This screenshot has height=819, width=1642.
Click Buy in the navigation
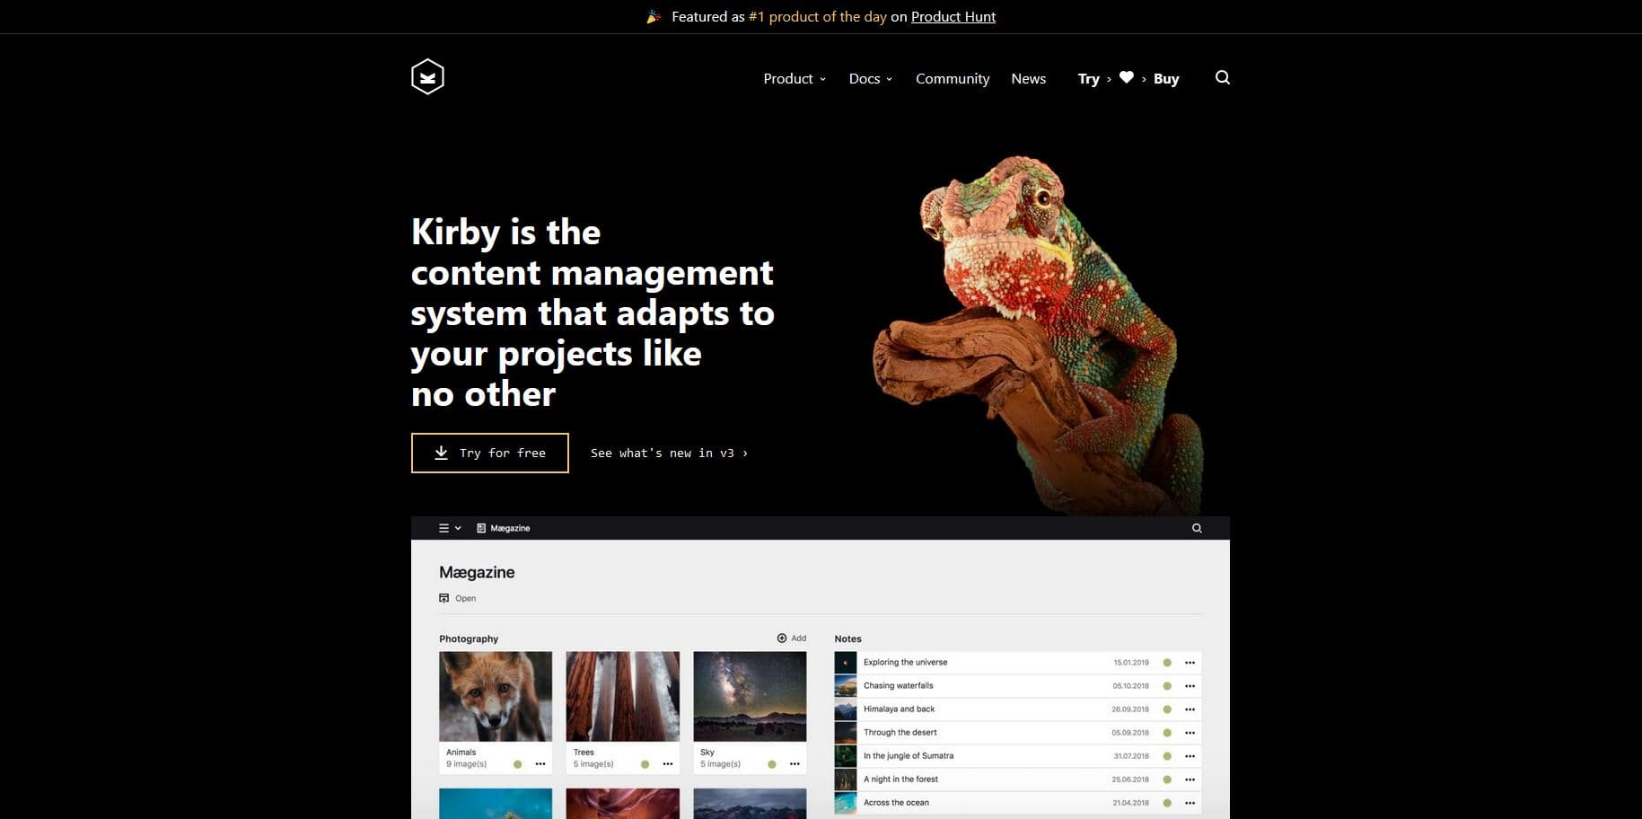[x=1166, y=78]
